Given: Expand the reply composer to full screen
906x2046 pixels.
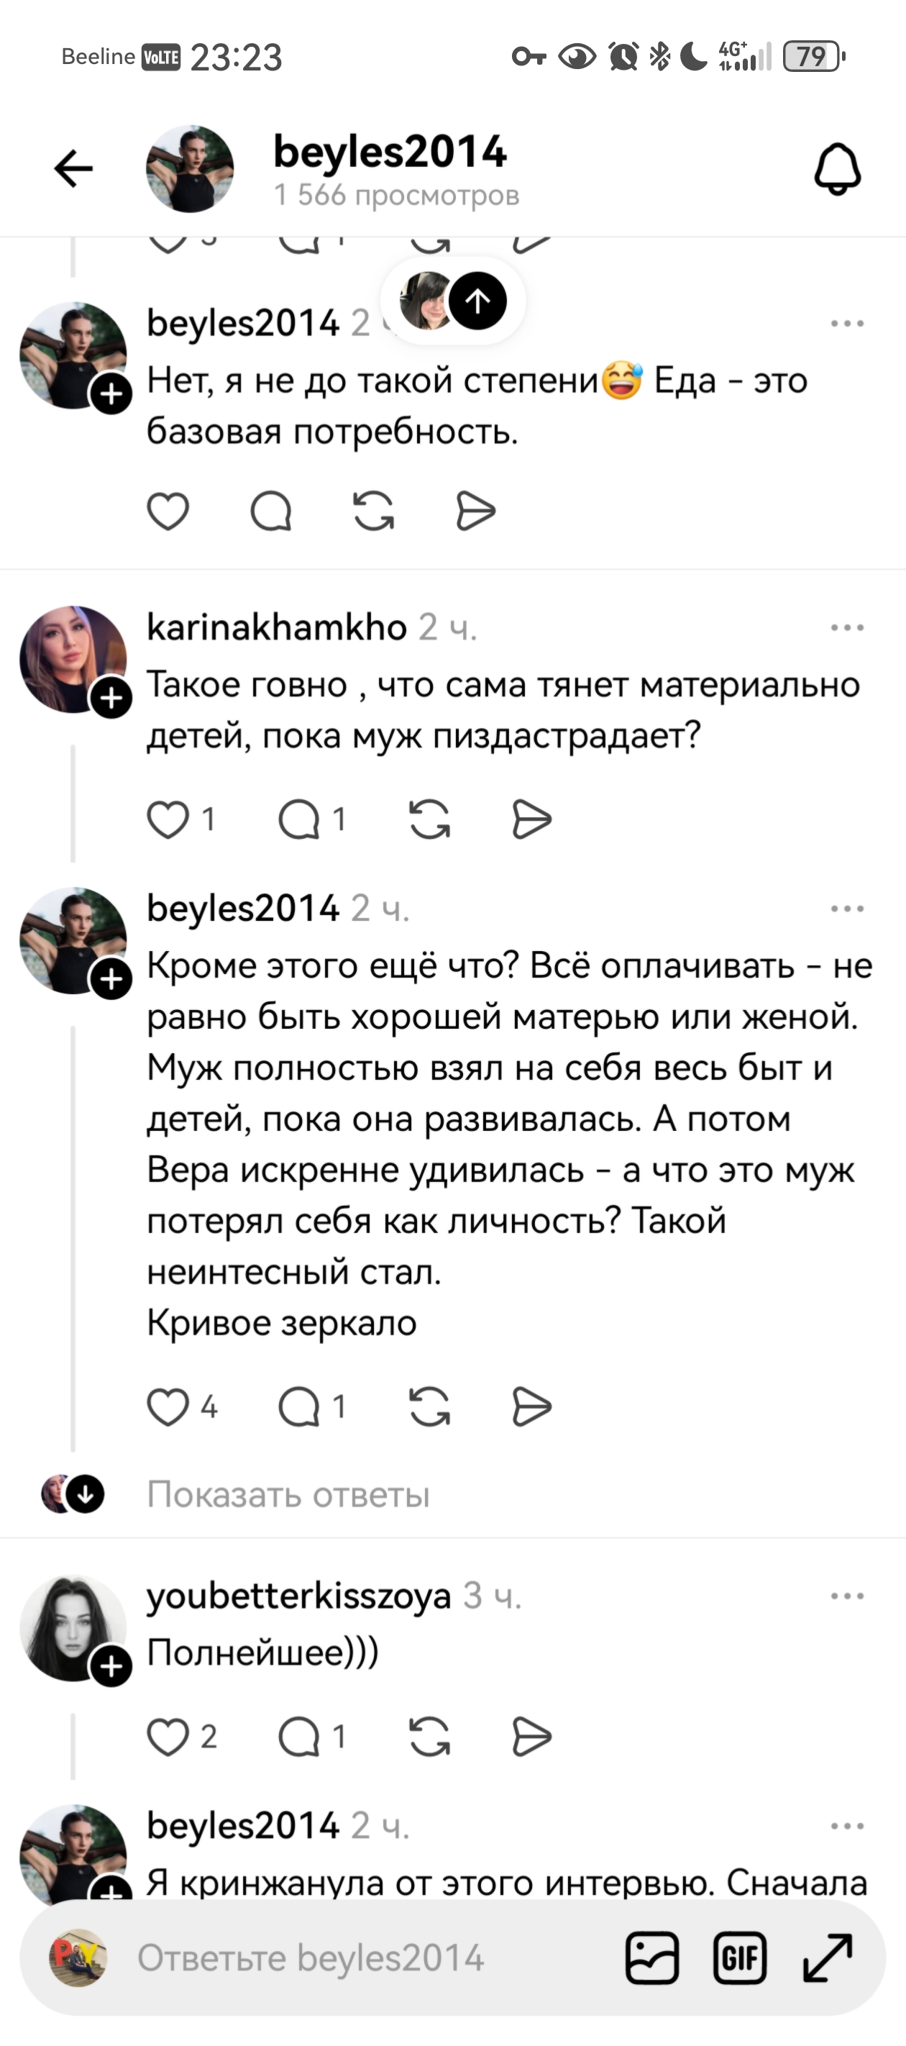Looking at the screenshot, I should (x=828, y=1958).
